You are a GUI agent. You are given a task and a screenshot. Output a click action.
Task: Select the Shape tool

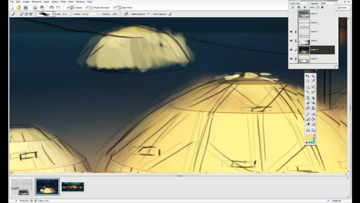[x=313, y=124]
